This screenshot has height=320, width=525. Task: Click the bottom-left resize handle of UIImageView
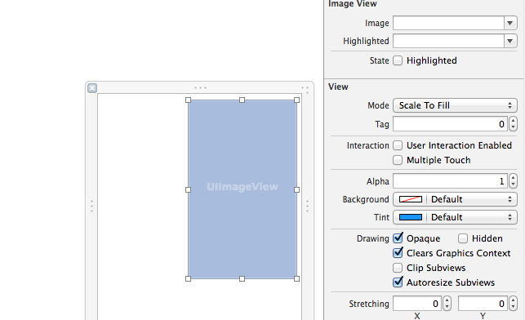(188, 279)
